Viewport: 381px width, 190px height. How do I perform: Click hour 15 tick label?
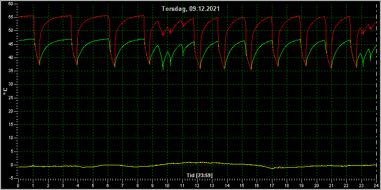[242, 185]
